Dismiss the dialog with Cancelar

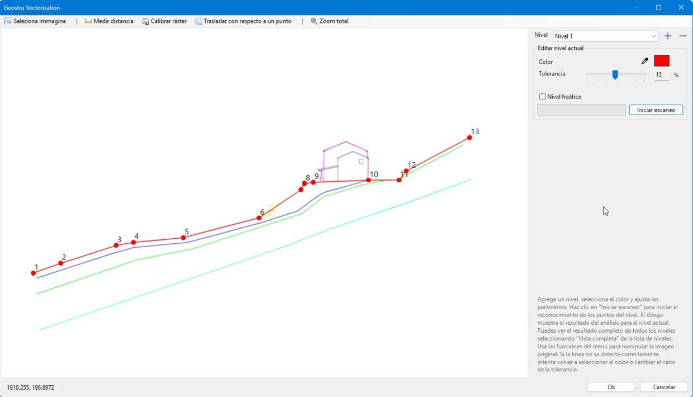[663, 386]
